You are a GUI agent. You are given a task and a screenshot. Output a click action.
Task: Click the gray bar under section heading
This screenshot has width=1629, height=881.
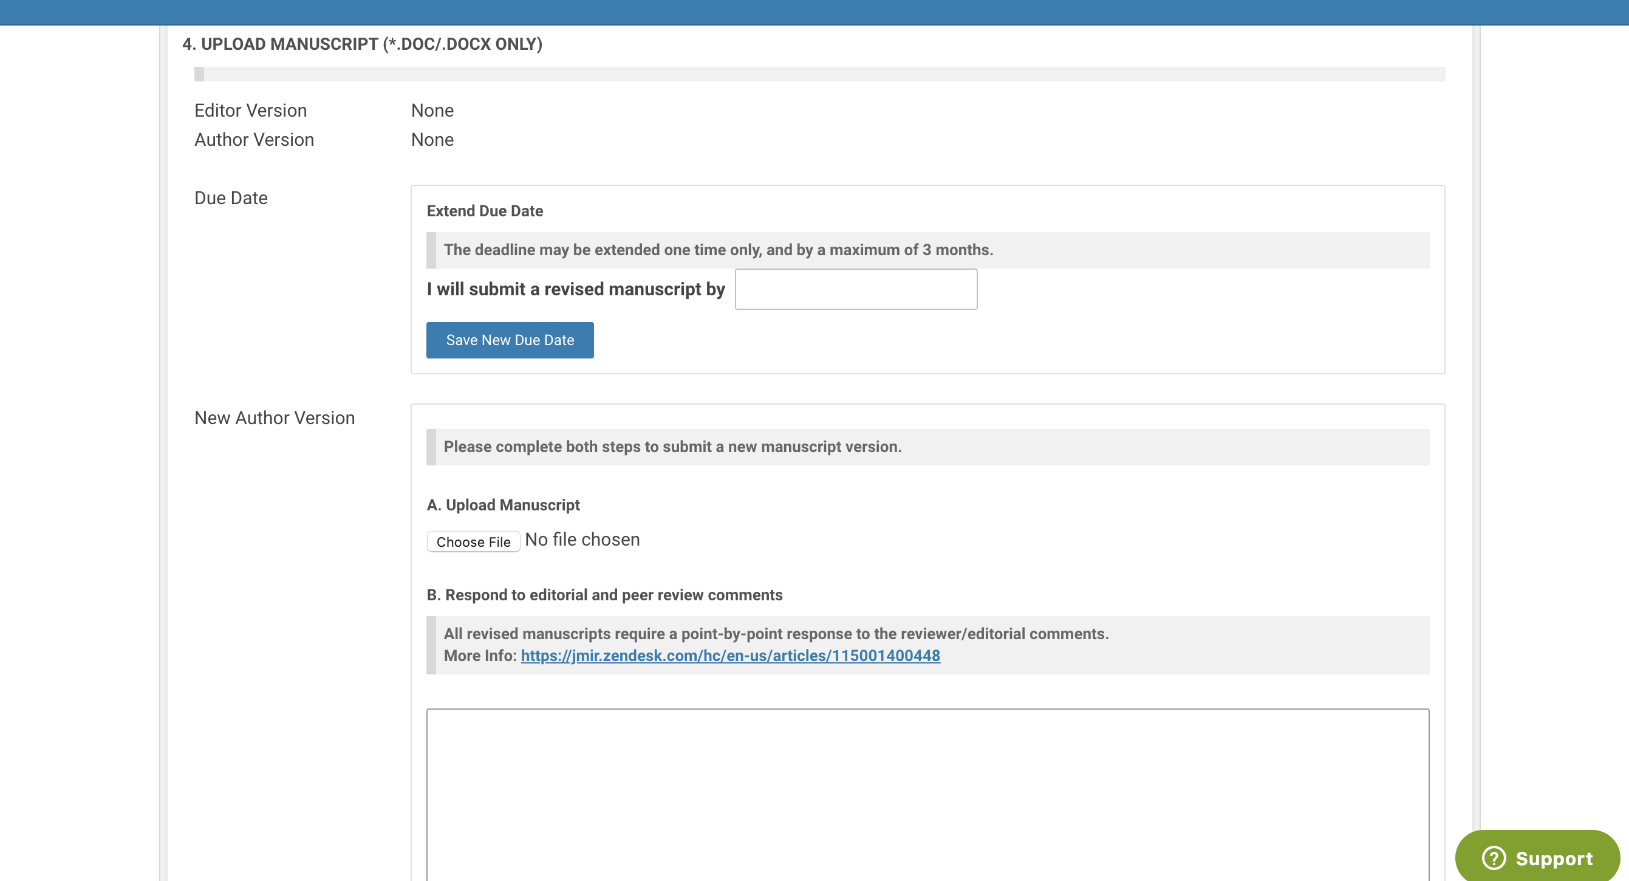819,74
